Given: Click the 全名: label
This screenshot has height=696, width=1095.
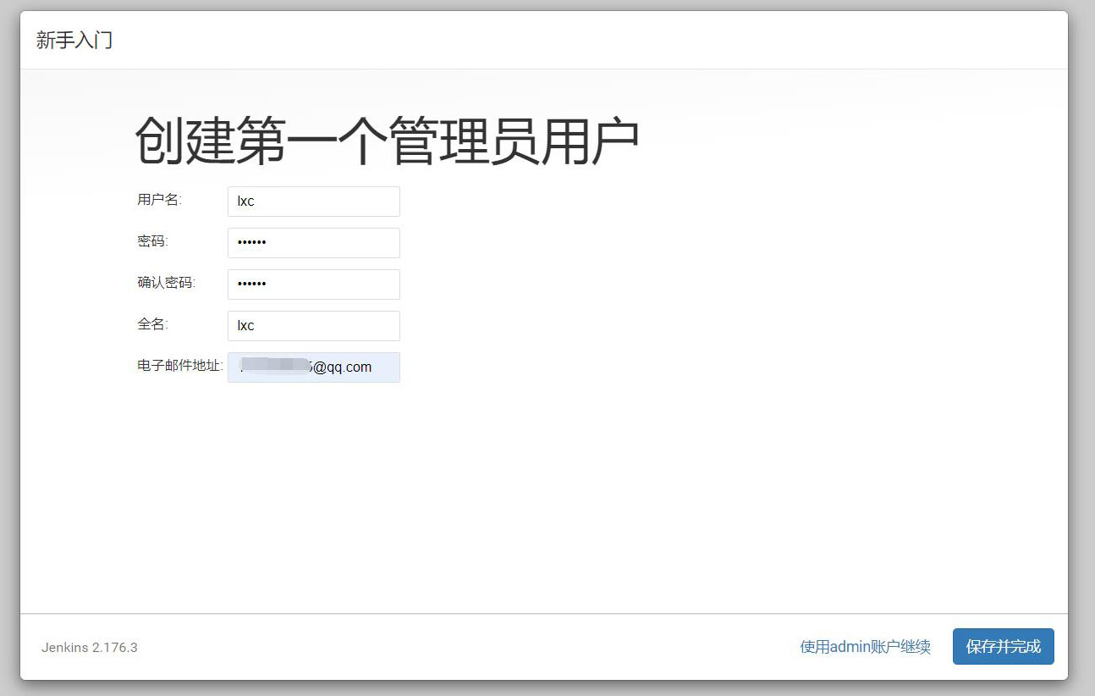Looking at the screenshot, I should 153,324.
